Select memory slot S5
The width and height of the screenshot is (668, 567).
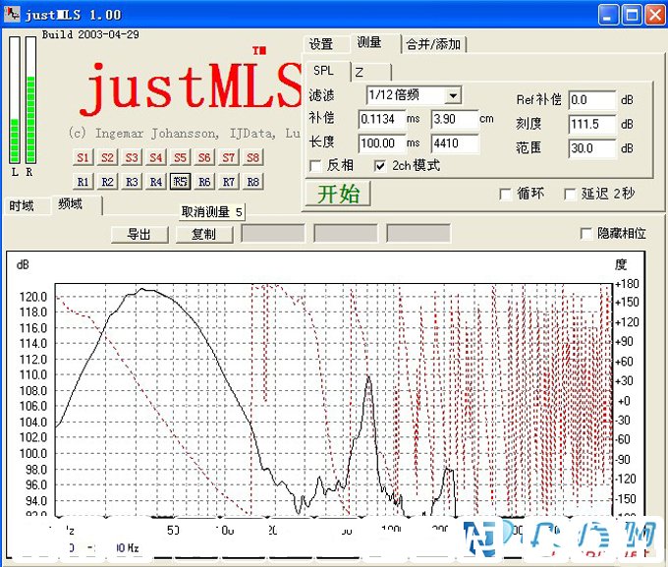tap(180, 158)
